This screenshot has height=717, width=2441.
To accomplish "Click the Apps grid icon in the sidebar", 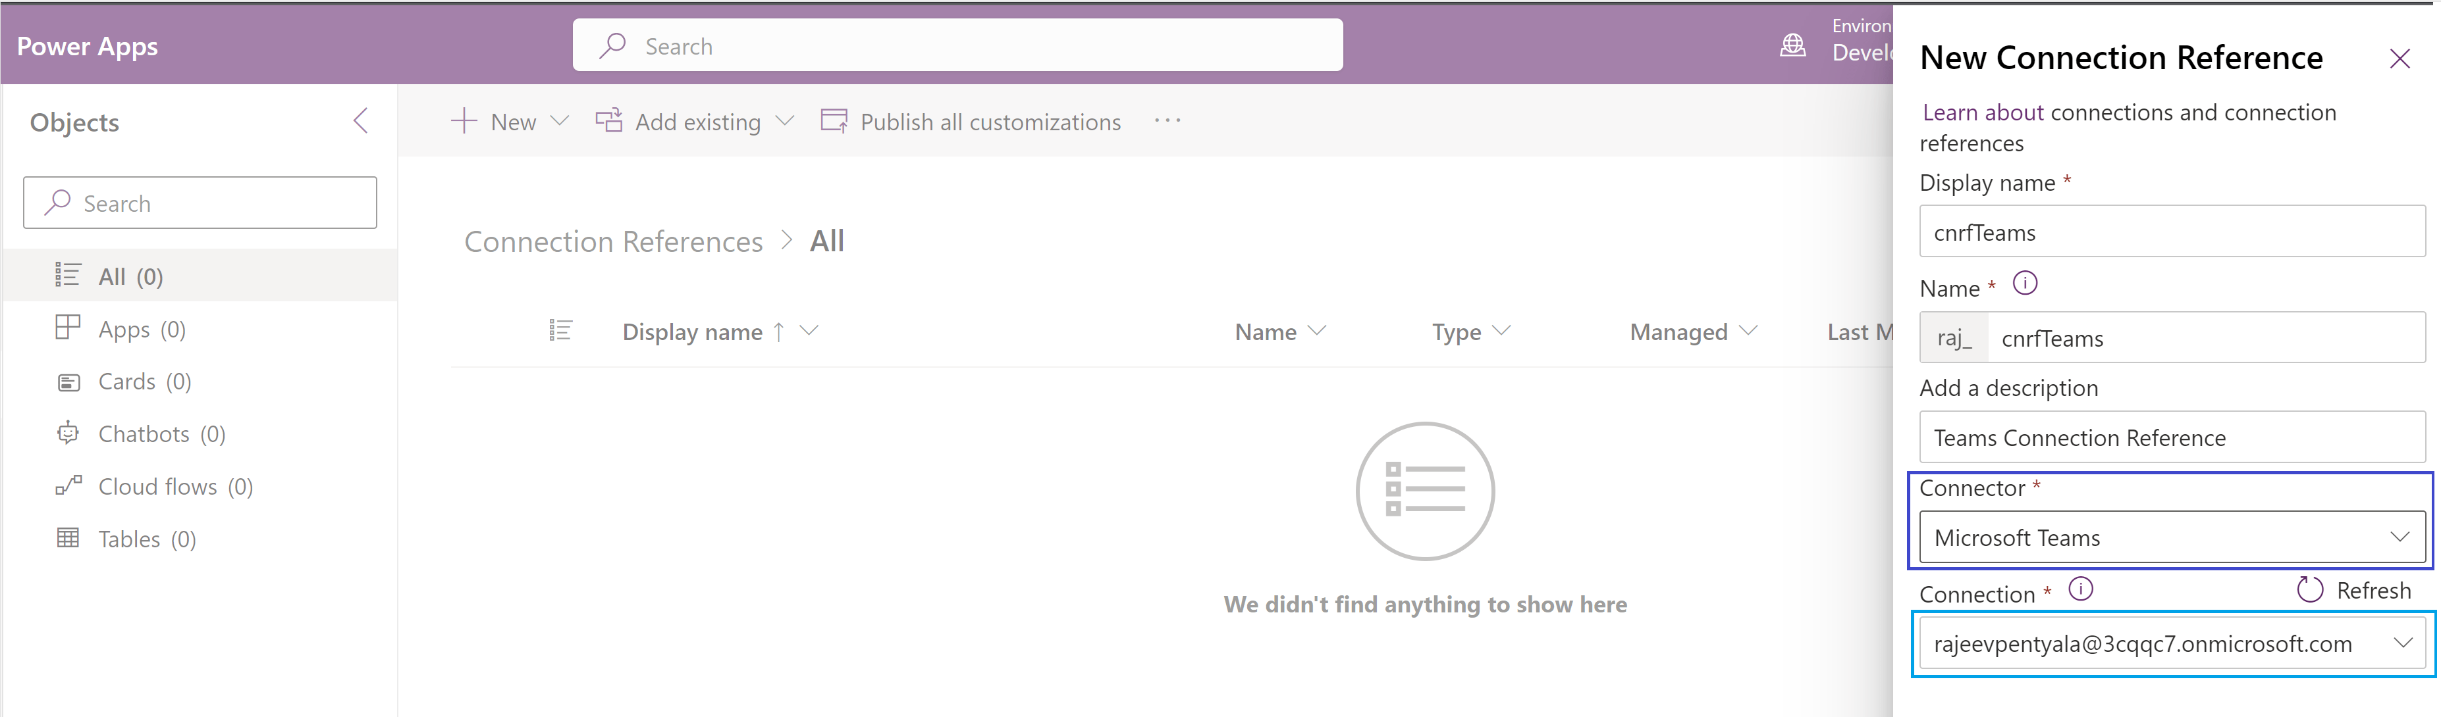I will tap(67, 328).
